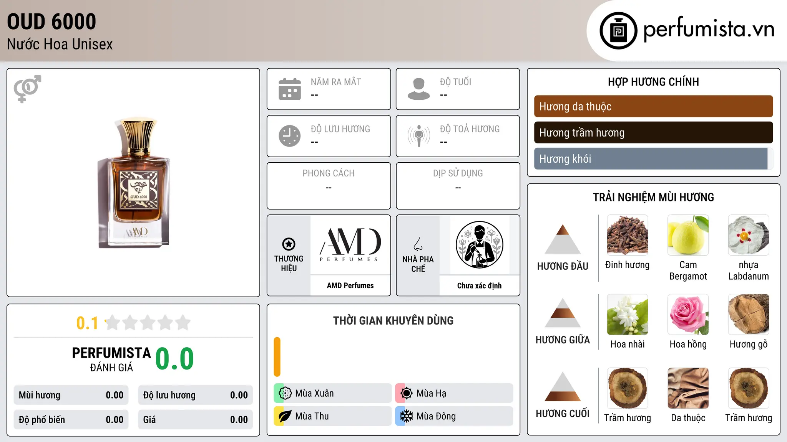Click the Hương Đầu pyramid icon
This screenshot has width=787, height=442.
[x=563, y=239]
